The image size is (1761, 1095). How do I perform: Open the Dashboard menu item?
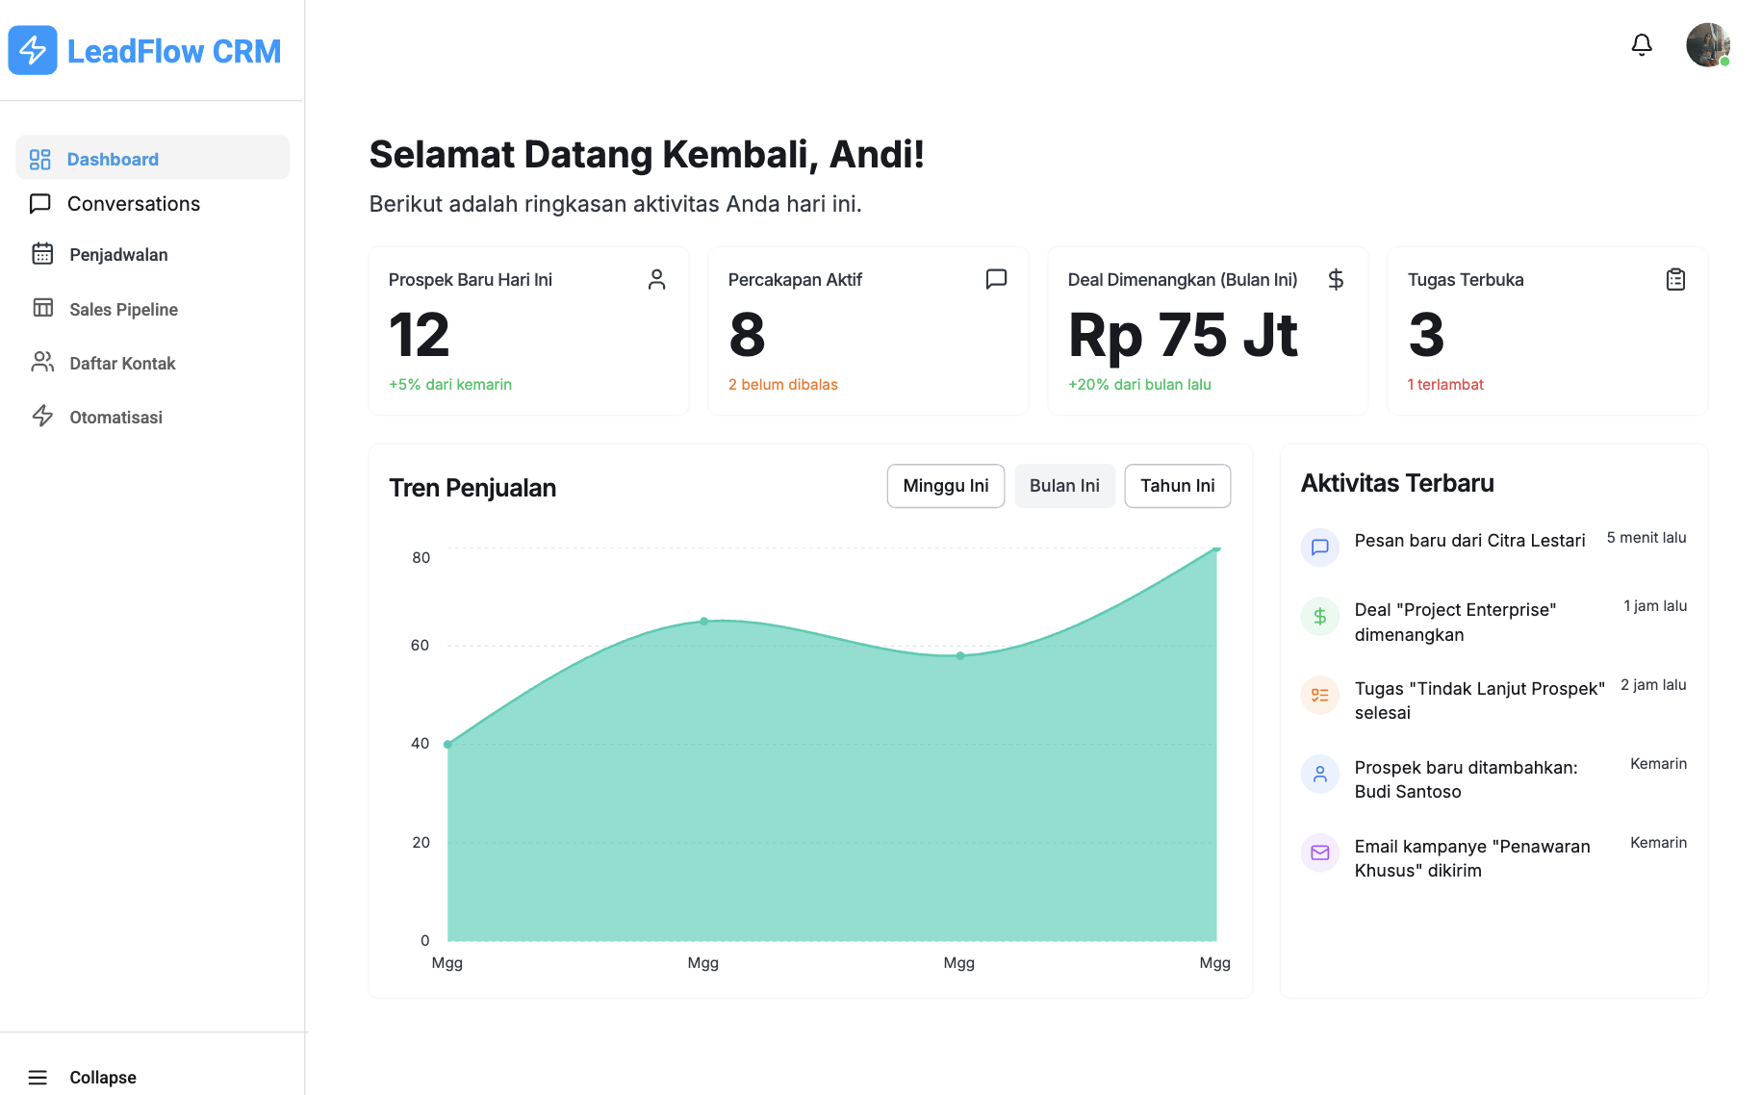pyautogui.click(x=152, y=158)
